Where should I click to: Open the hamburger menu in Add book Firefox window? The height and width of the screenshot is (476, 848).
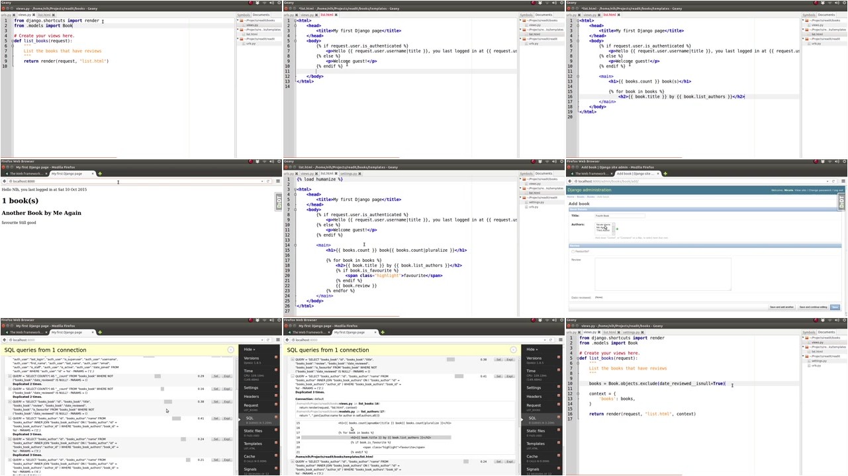pyautogui.click(x=843, y=181)
